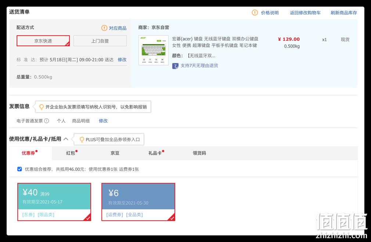
Task: Go back via 返回修改购物车
Action: (x=305, y=13)
